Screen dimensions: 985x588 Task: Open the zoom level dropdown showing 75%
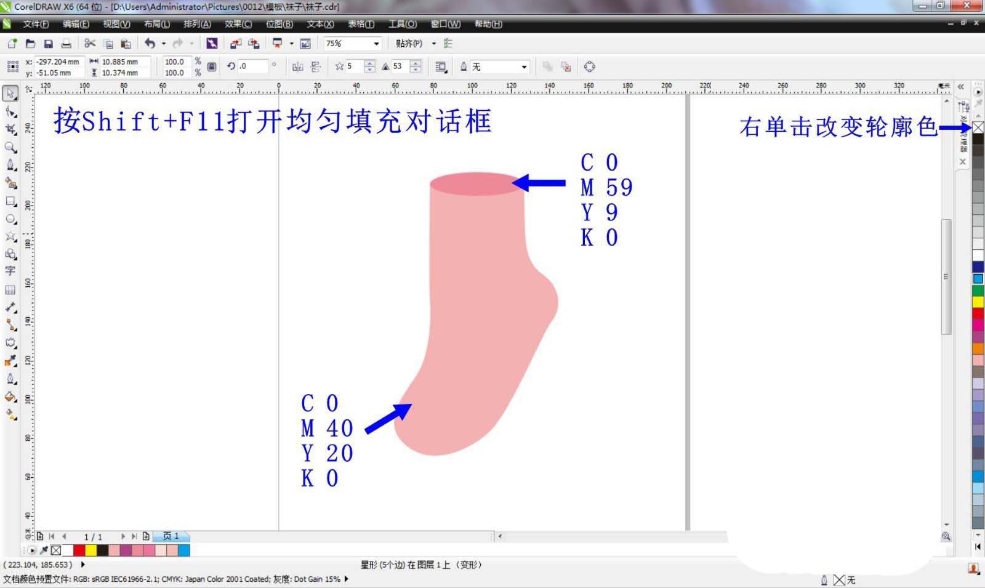coord(377,43)
